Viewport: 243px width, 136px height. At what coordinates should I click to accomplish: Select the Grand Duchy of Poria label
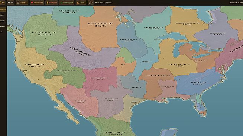click(179, 65)
